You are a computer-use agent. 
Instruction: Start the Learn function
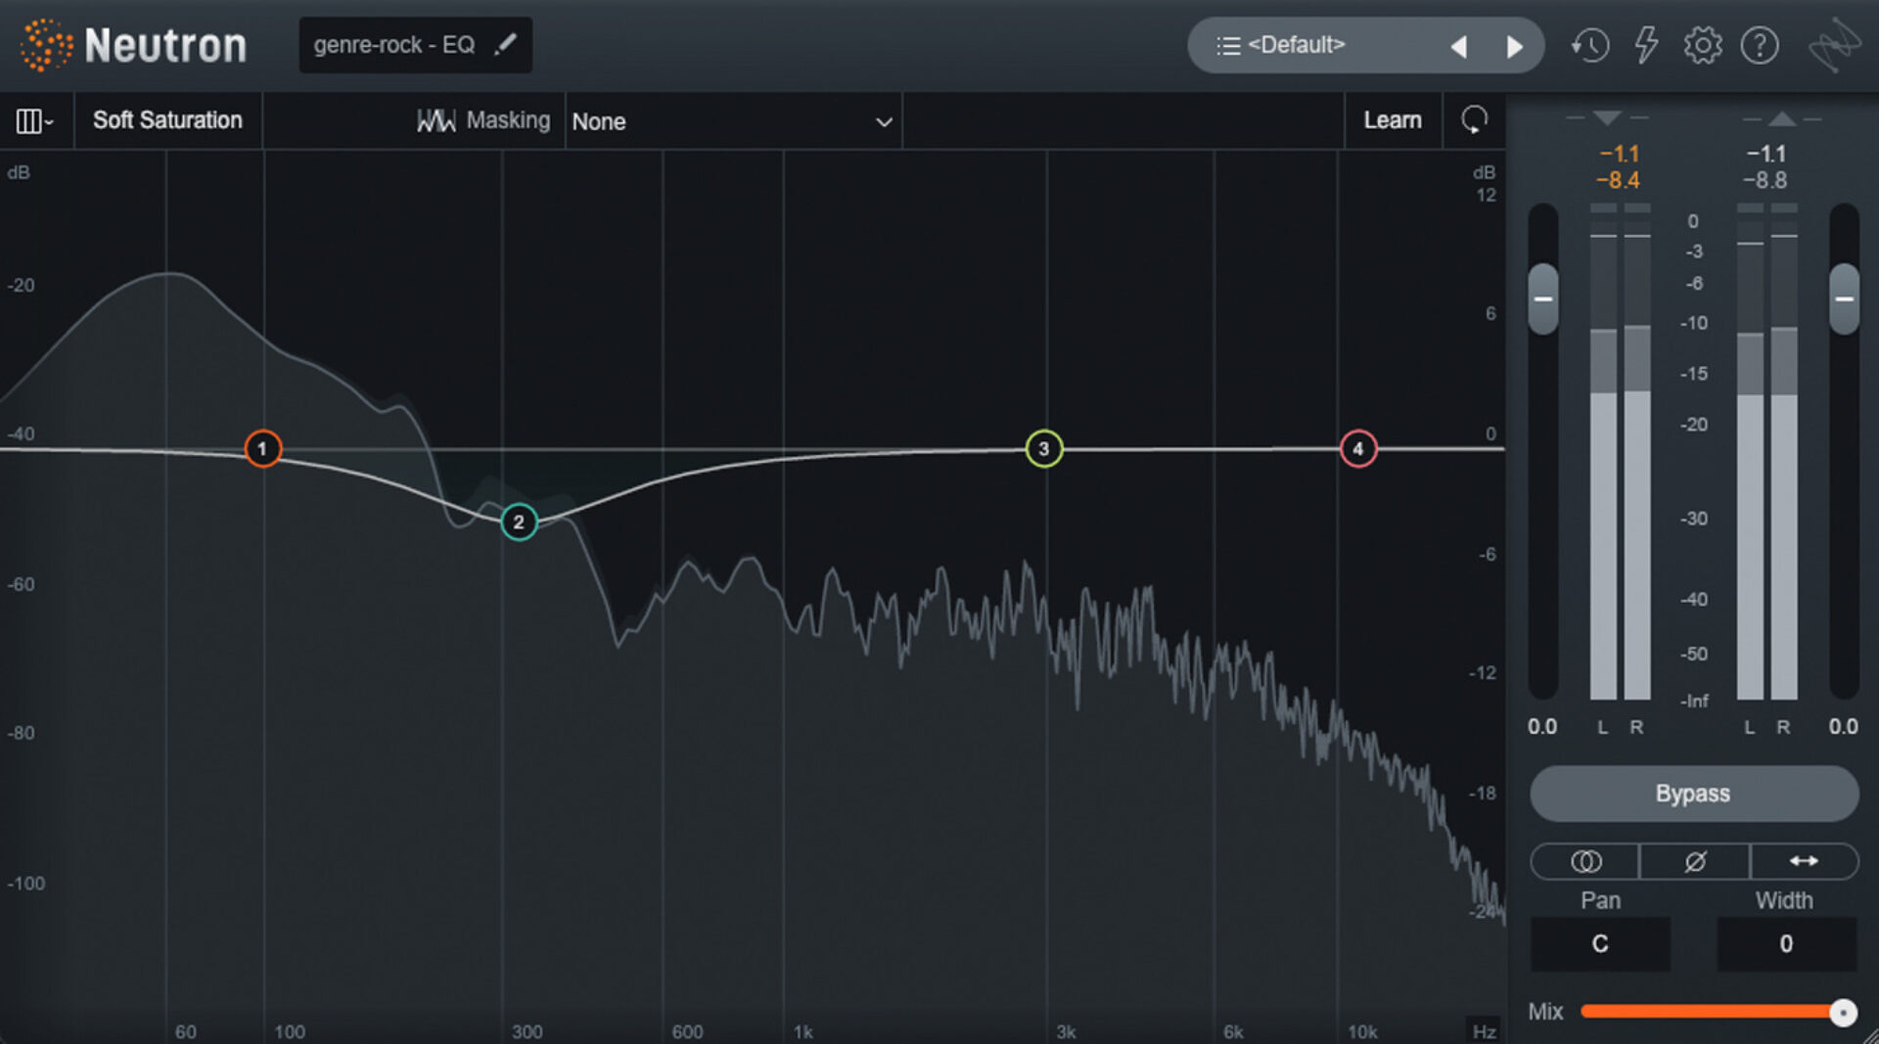1393,119
